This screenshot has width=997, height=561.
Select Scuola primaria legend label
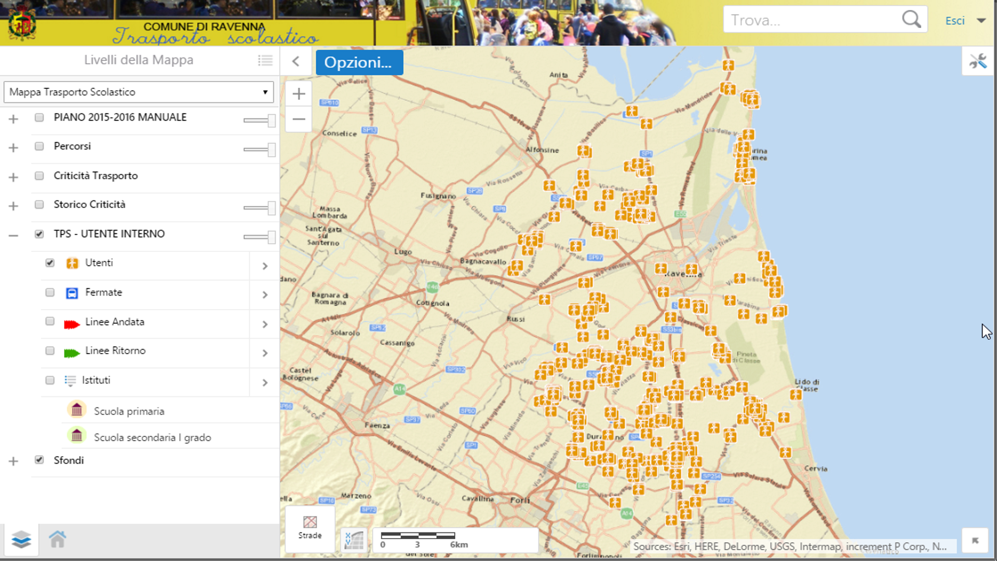(129, 411)
